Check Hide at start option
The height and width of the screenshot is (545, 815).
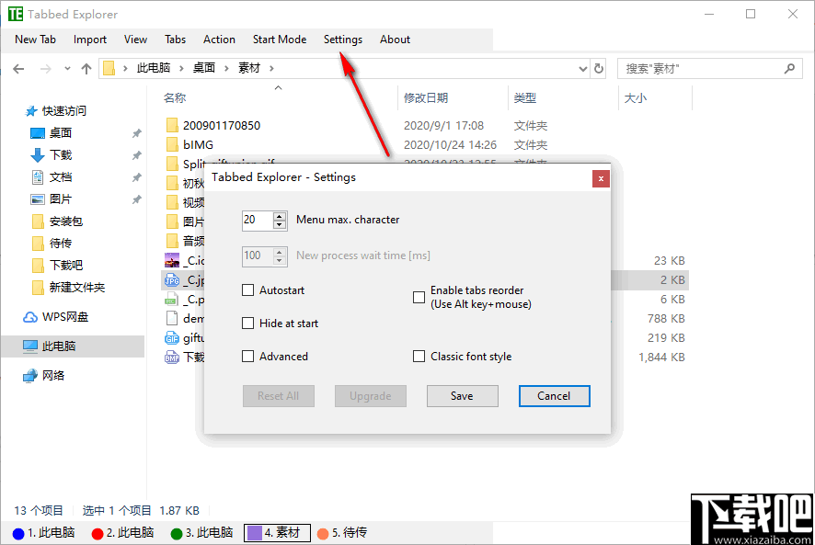(248, 324)
